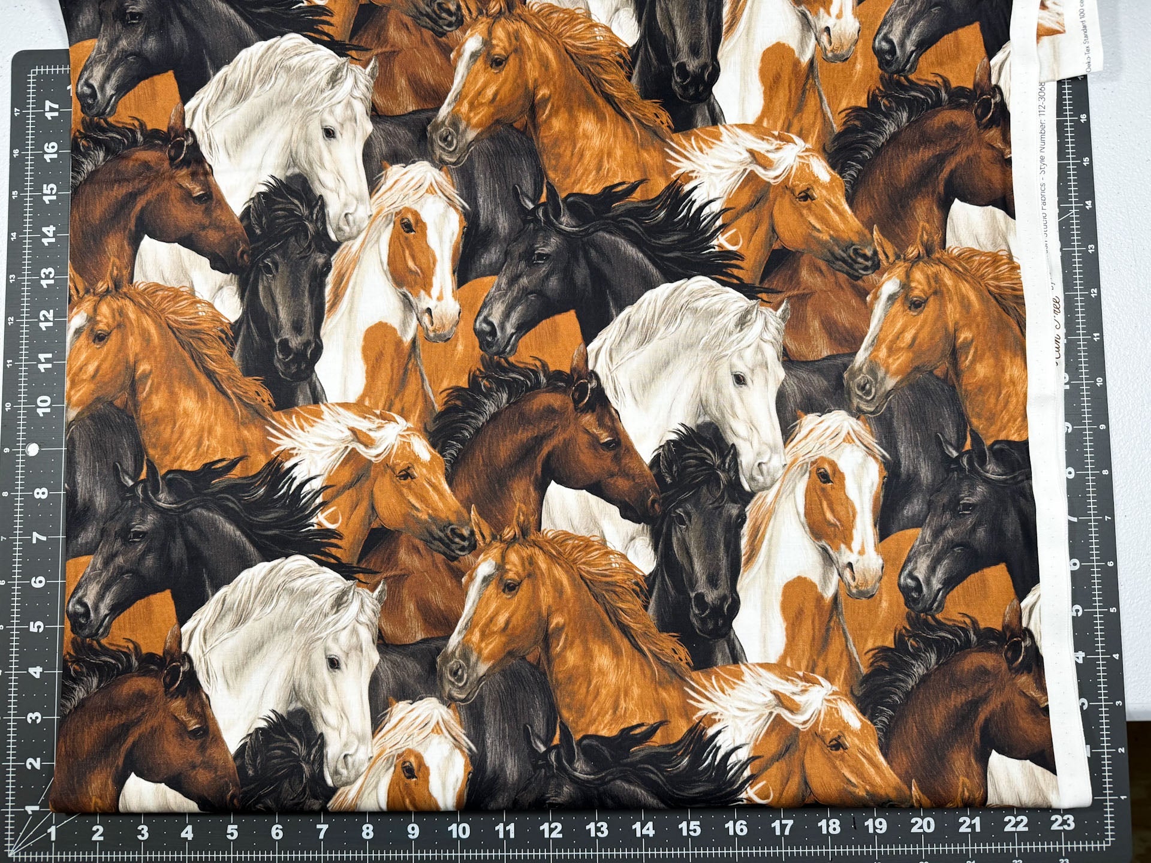Click the large 1 on bottom ruler
1151x863 pixels.
[52, 834]
